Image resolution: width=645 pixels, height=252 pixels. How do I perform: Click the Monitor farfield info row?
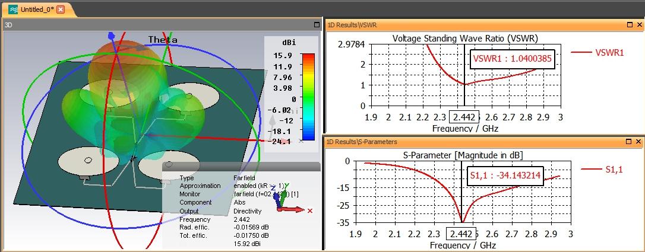click(x=239, y=194)
